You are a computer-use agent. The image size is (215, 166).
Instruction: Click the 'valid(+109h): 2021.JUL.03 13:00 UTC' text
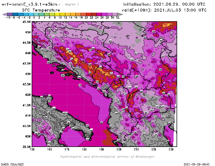click(164, 10)
